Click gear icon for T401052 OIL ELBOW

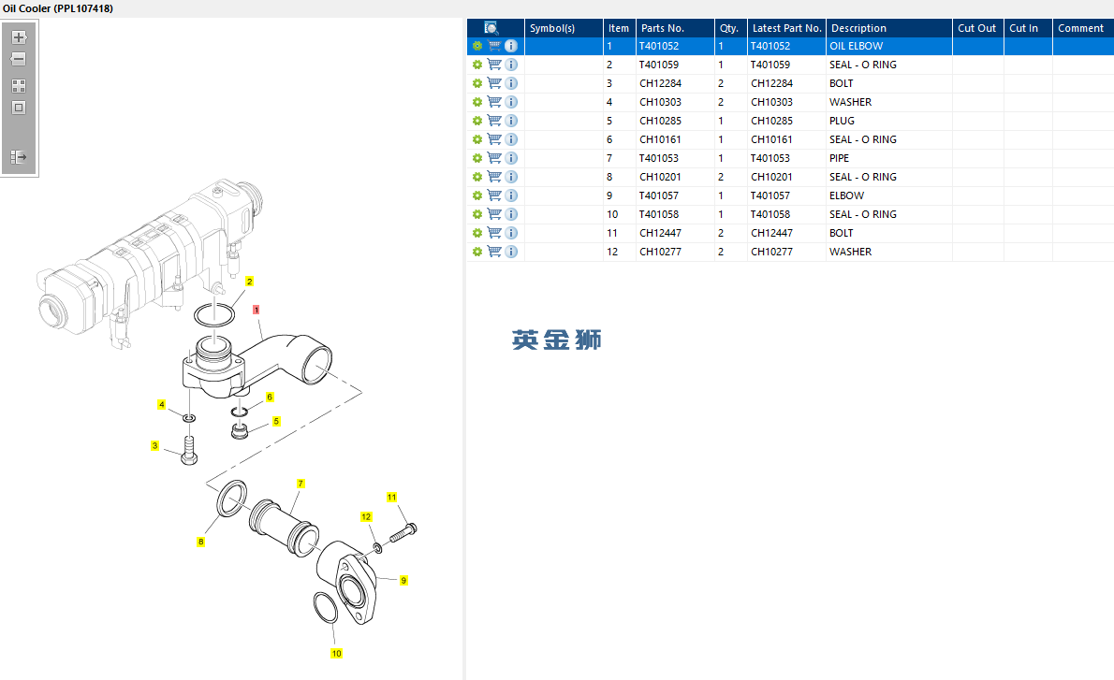(477, 46)
